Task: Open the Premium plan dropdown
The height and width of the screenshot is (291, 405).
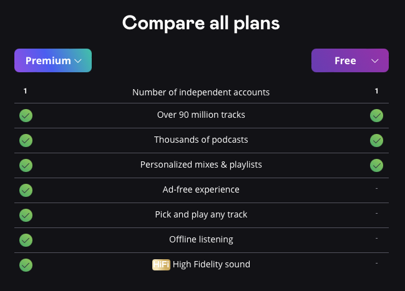Action: [x=53, y=60]
